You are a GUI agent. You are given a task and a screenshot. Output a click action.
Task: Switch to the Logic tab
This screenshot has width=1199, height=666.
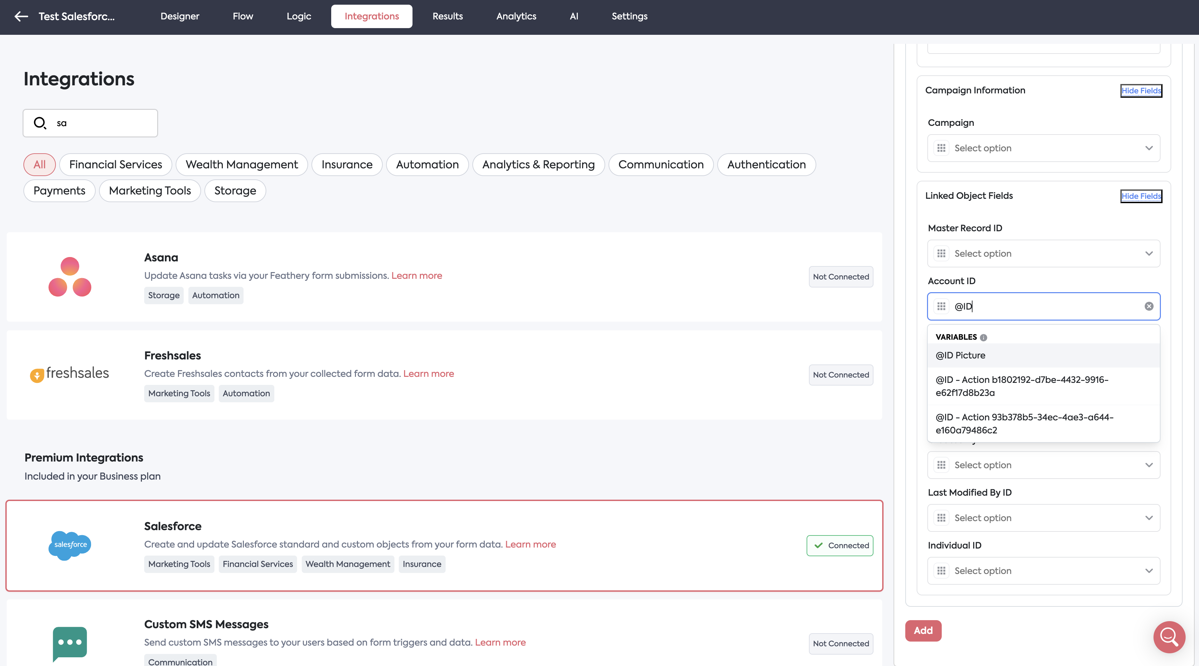coord(299,16)
